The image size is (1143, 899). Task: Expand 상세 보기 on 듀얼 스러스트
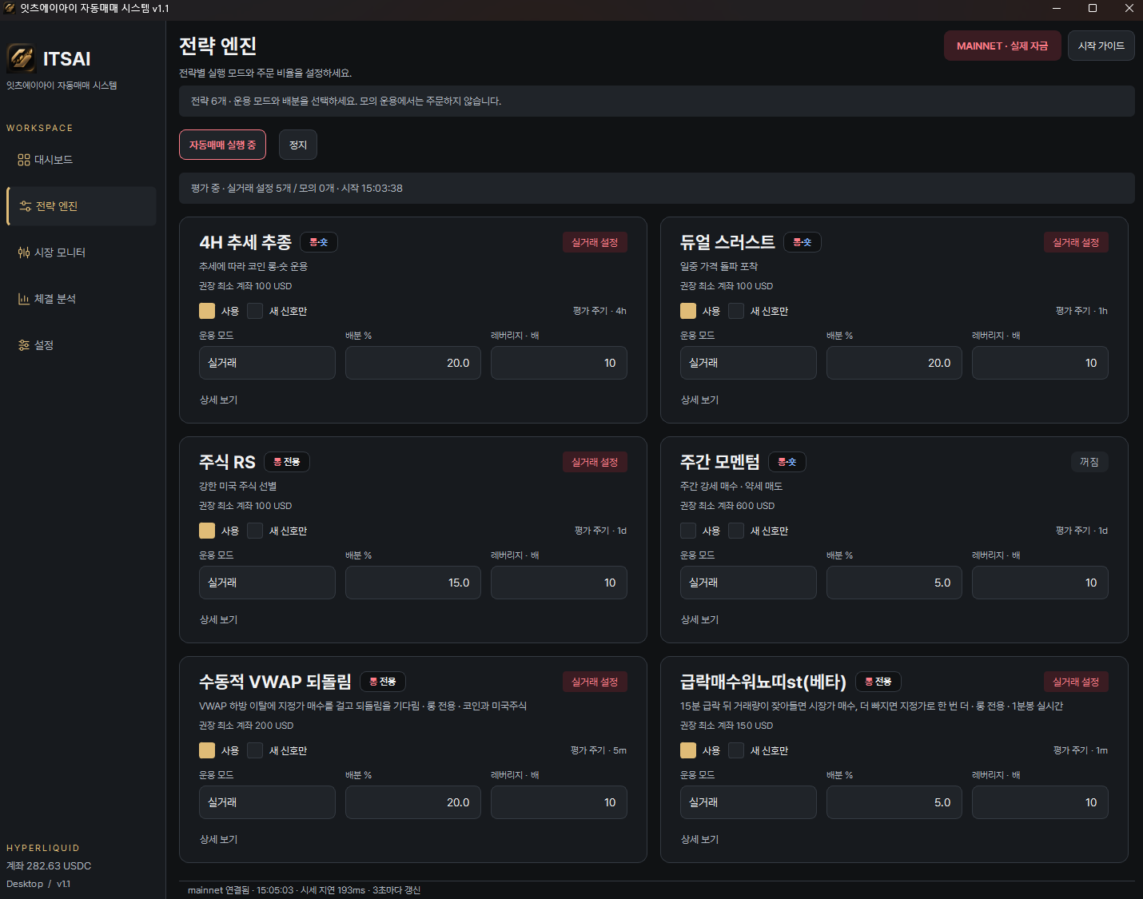(x=699, y=400)
